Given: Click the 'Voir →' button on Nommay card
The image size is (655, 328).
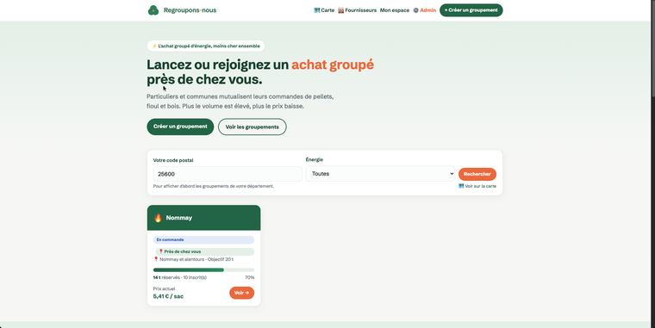Looking at the screenshot, I should (241, 293).
